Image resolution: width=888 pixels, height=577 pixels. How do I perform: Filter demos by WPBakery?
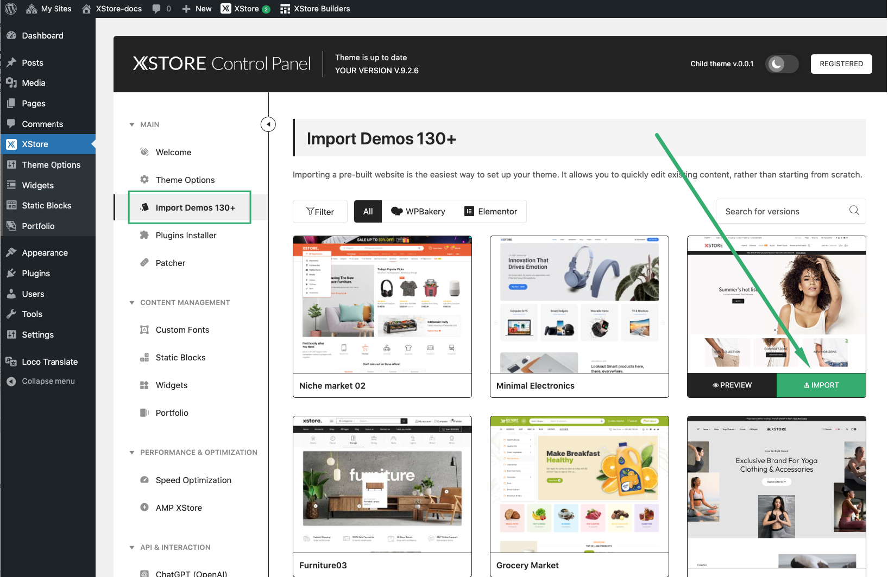pos(418,212)
